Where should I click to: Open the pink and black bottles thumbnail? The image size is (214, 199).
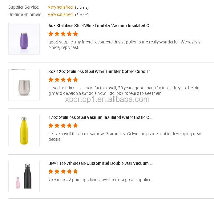24,177
